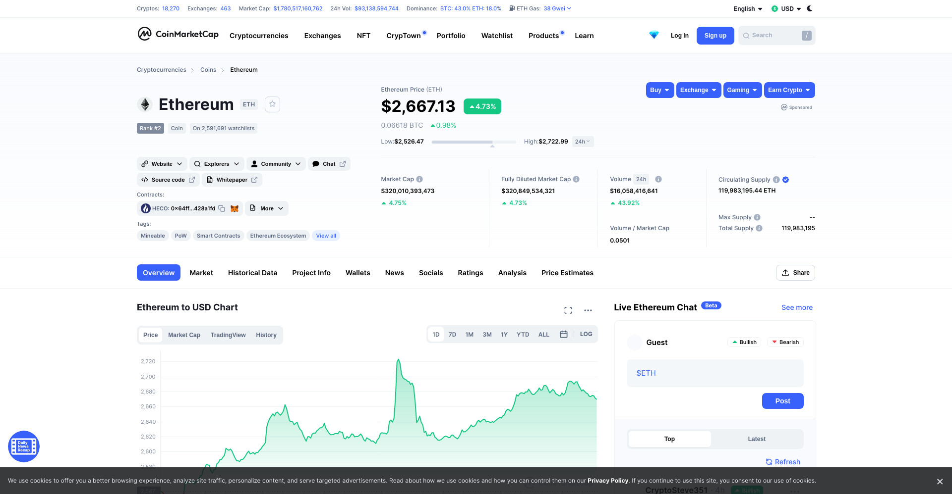The height and width of the screenshot is (494, 952).
Task: Select Bullish sentiment
Action: point(744,342)
